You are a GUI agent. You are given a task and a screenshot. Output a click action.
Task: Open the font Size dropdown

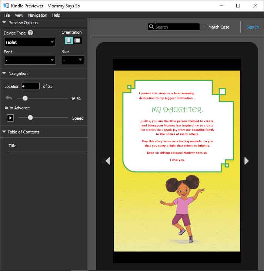[73, 60]
